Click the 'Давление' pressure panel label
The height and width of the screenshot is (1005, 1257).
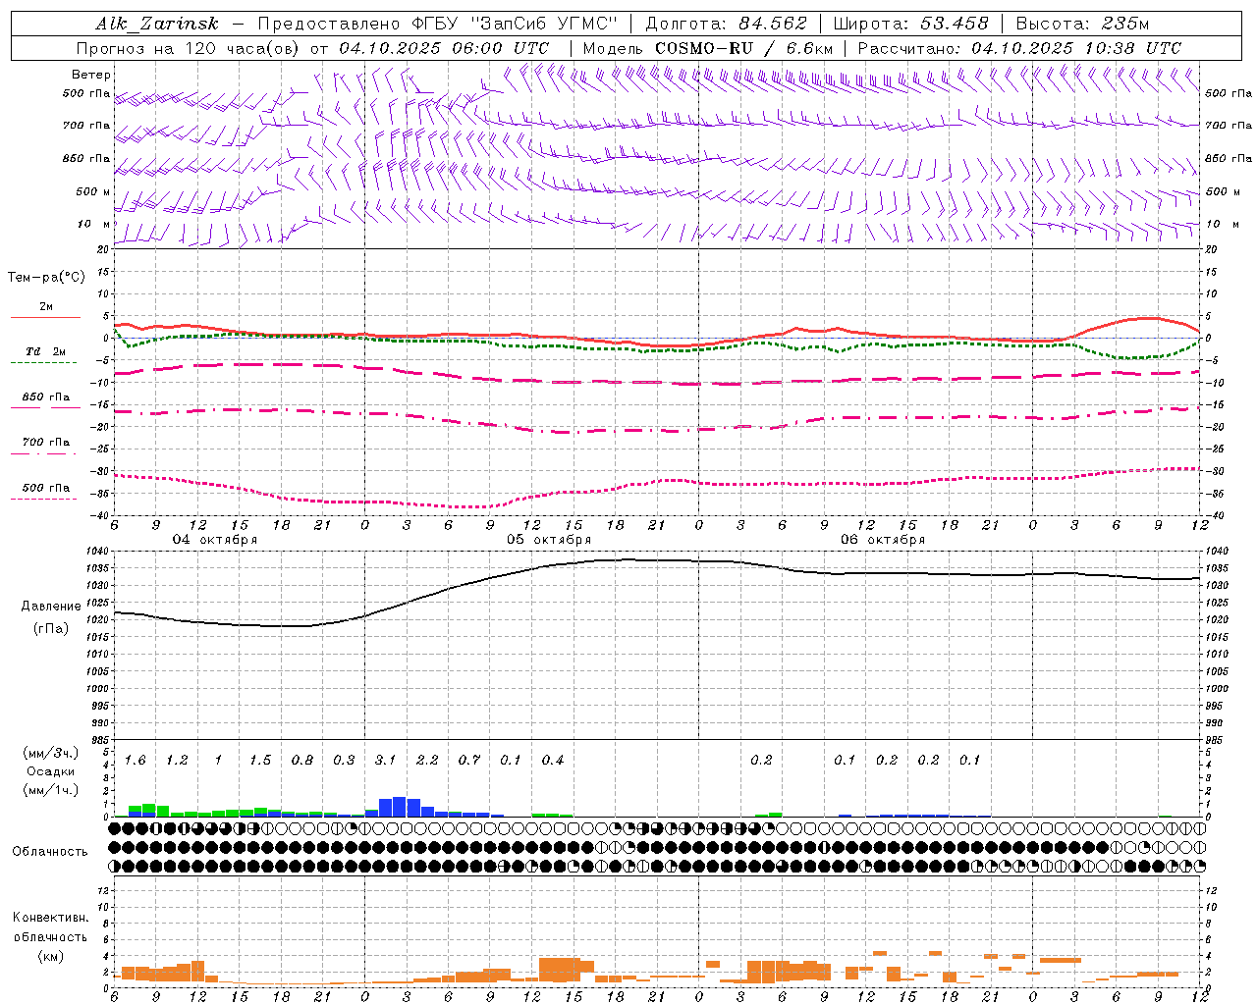point(51,607)
